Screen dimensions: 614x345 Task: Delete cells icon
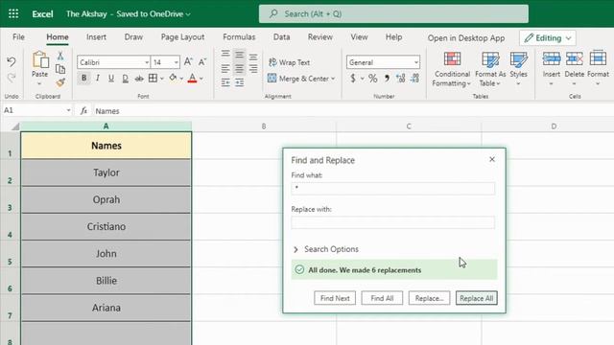pyautogui.click(x=574, y=59)
